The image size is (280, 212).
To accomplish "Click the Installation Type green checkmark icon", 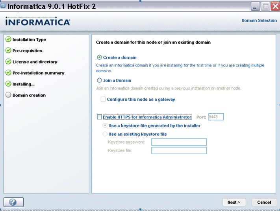I will pos(8,39).
